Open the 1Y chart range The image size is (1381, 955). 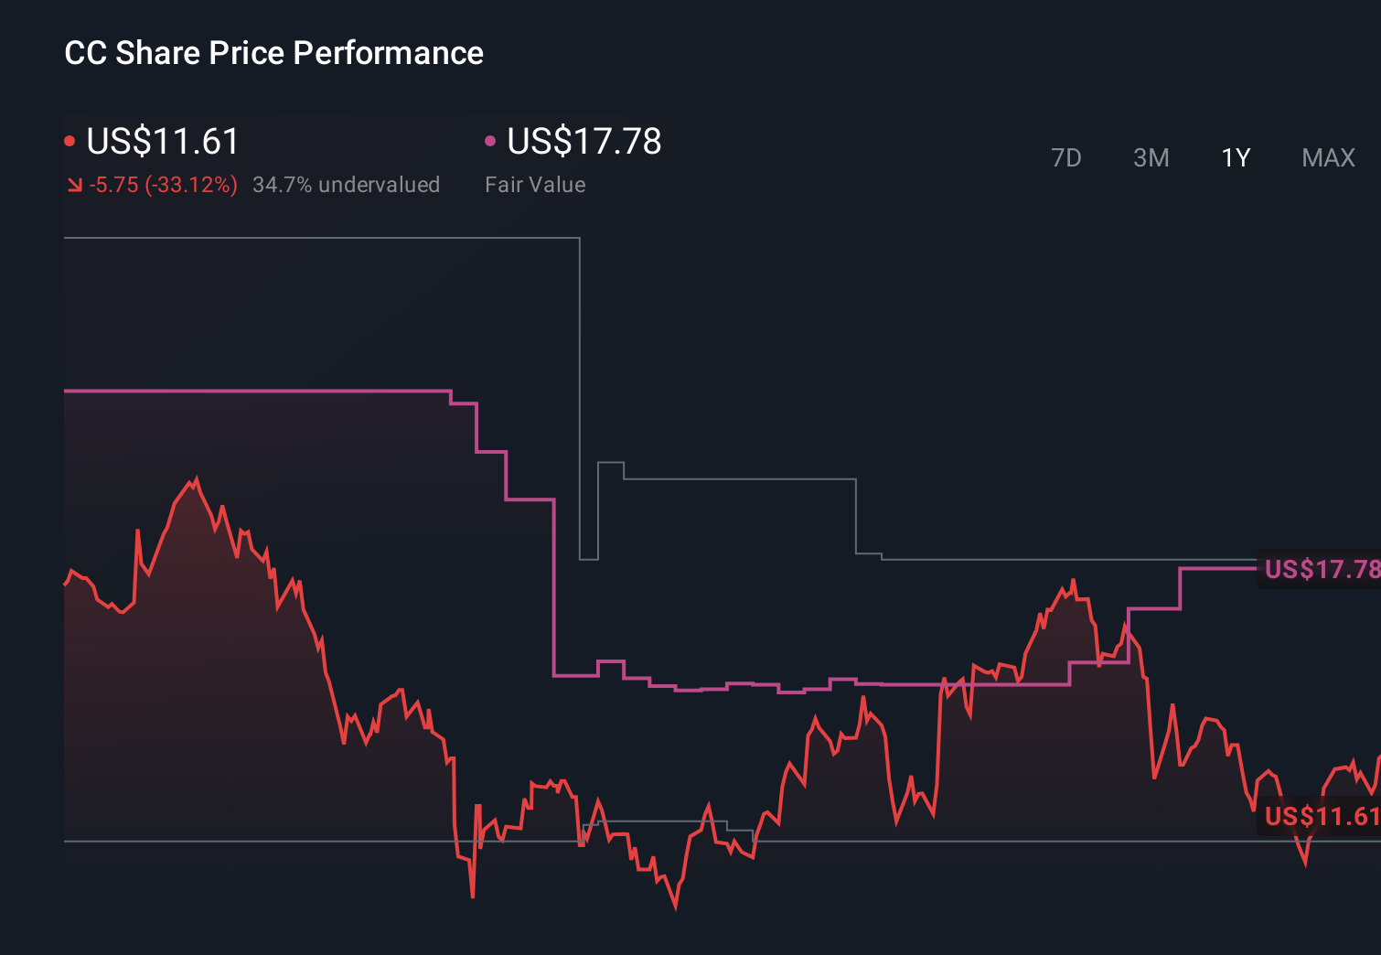[1235, 157]
